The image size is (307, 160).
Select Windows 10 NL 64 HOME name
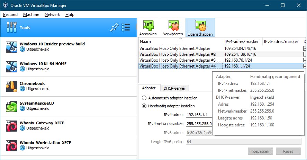[43, 64]
